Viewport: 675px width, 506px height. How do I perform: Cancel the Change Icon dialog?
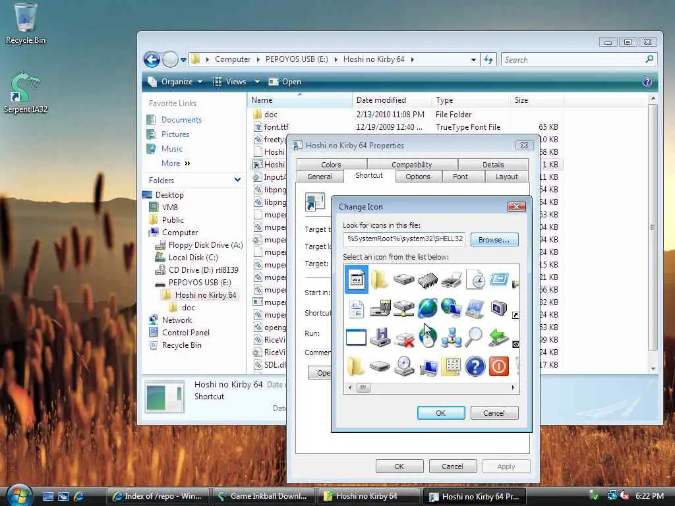494,413
